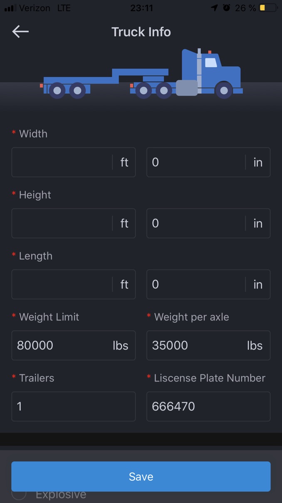Tap the alarm clock status icon
The image size is (282, 503).
click(226, 8)
